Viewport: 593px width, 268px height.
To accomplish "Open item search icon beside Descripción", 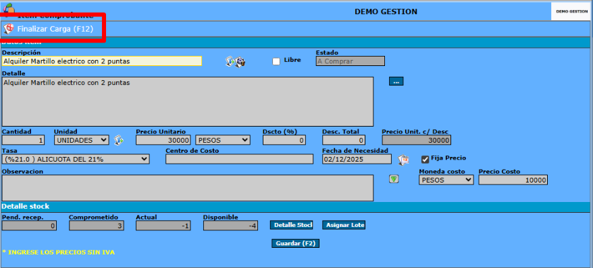I will 230,61.
